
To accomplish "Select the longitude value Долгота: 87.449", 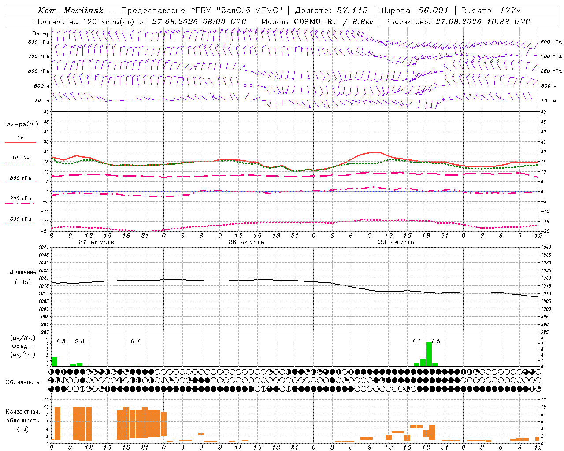I will (x=331, y=11).
